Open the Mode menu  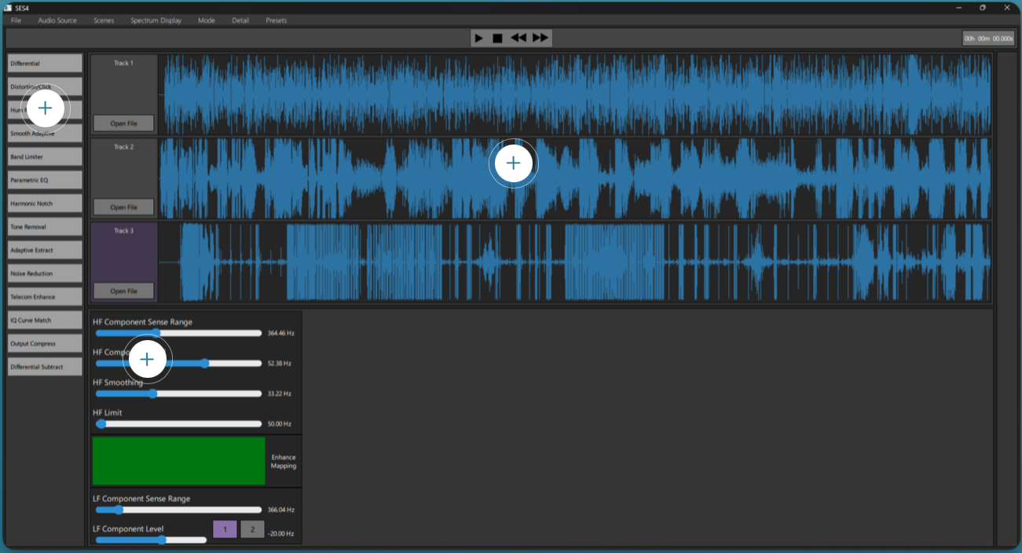[x=207, y=20]
